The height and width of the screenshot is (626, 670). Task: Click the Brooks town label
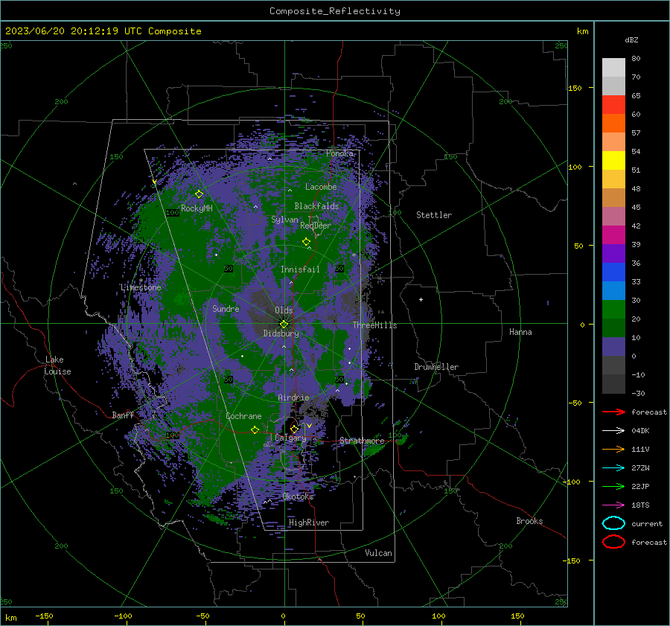[x=529, y=521]
